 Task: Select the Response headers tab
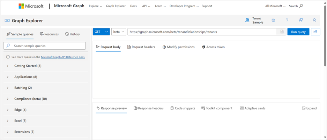(x=148, y=108)
